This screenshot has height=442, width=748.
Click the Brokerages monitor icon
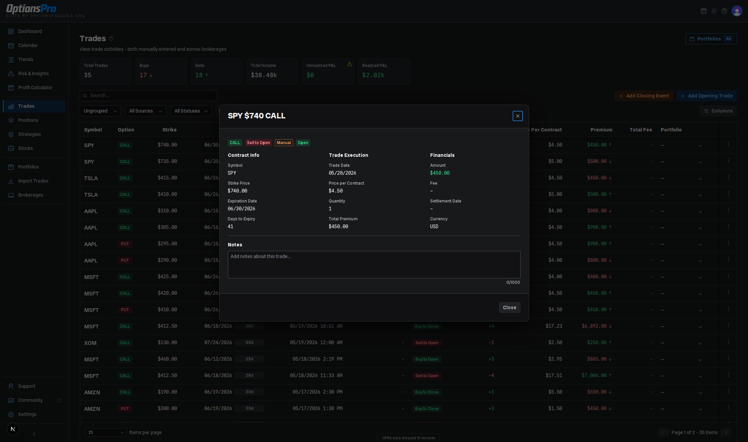coord(11,195)
